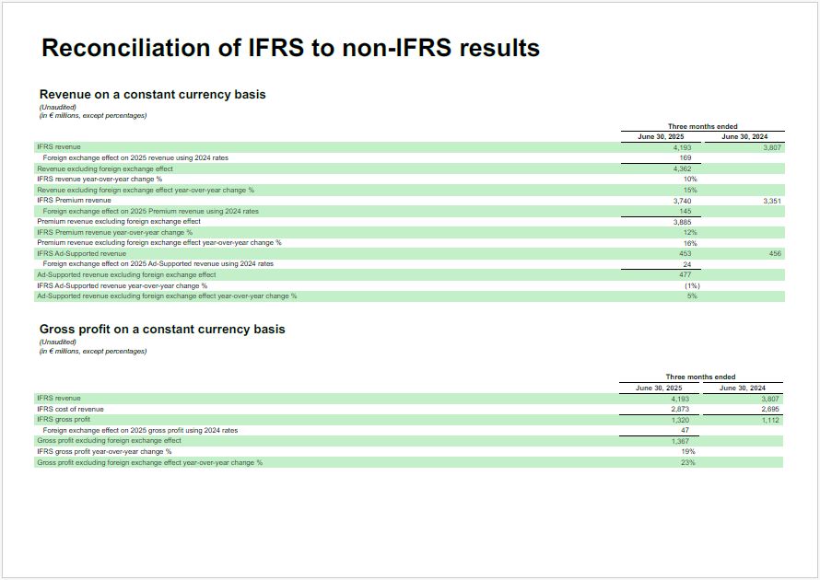Select the 'IFRS gross profit year-over-year change %' label

pyautogui.click(x=104, y=451)
